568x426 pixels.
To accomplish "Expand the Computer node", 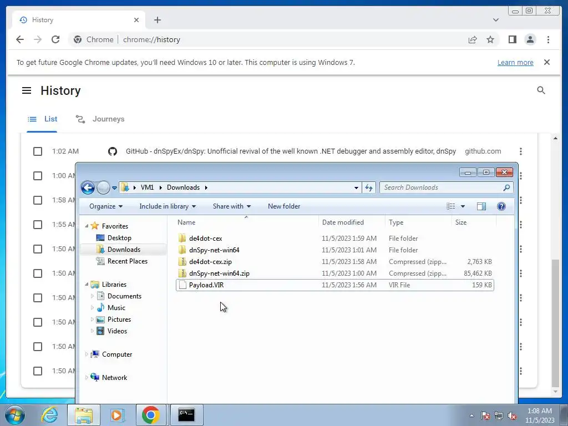I will (x=87, y=354).
